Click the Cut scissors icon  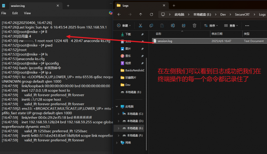140,26
